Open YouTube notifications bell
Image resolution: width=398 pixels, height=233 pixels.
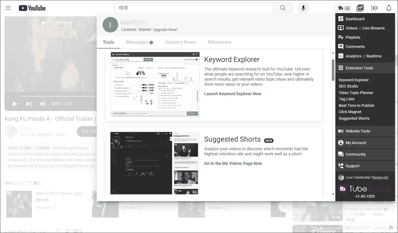click(x=388, y=8)
